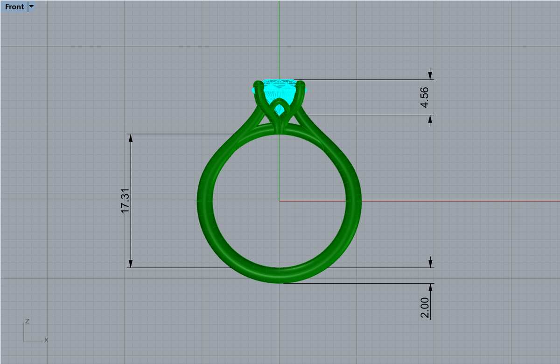Image resolution: width=560 pixels, height=364 pixels.
Task: Select the 4.56 dimension text
Action: (x=424, y=98)
